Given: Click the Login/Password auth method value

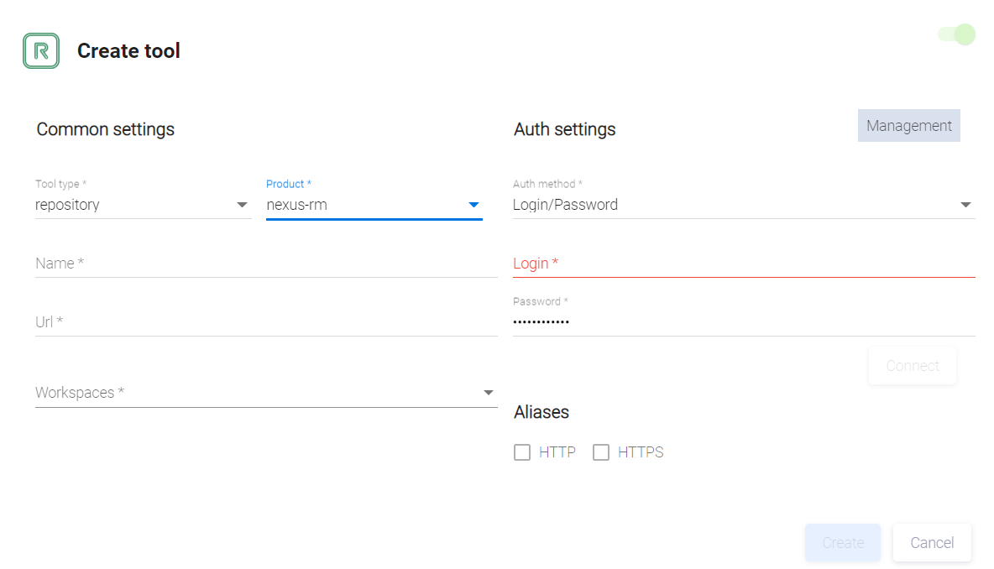Looking at the screenshot, I should pos(566,205).
